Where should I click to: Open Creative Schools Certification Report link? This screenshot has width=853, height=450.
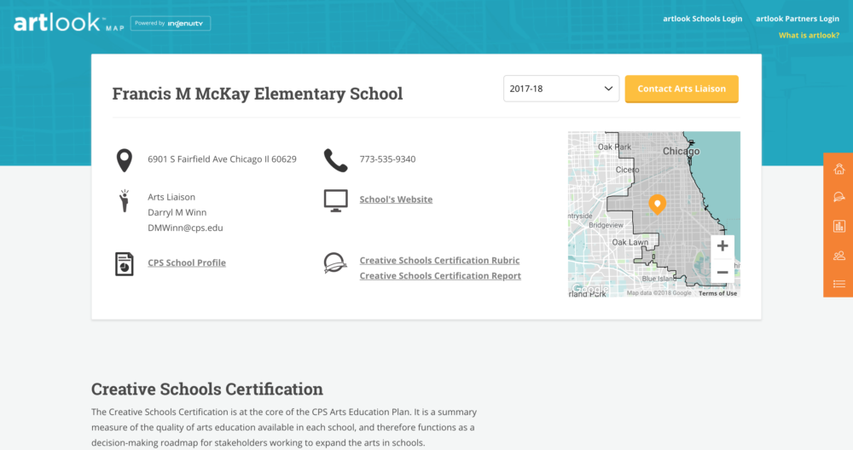point(440,276)
